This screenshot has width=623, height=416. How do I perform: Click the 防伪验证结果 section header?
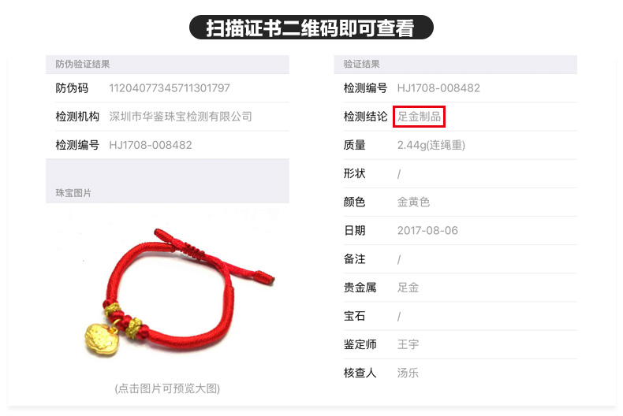click(82, 64)
